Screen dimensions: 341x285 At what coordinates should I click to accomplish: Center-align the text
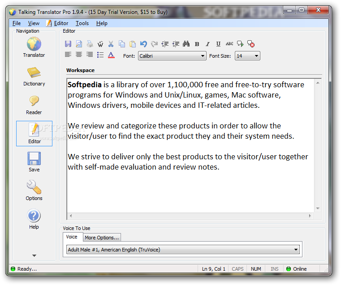coord(79,55)
